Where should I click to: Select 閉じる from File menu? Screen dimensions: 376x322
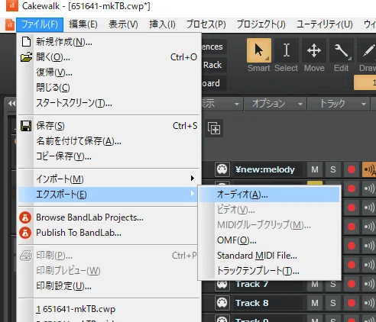[x=109, y=88]
